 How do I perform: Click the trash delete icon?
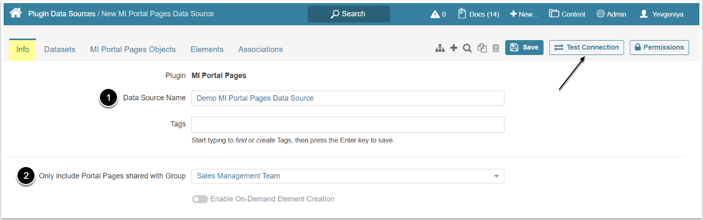(x=496, y=48)
